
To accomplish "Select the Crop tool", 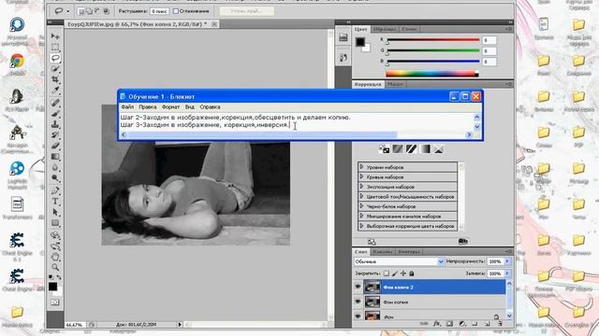I will pyautogui.click(x=55, y=79).
